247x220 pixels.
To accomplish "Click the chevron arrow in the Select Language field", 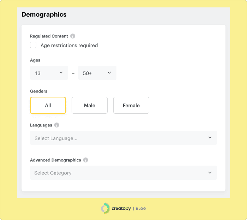I will click(210, 138).
